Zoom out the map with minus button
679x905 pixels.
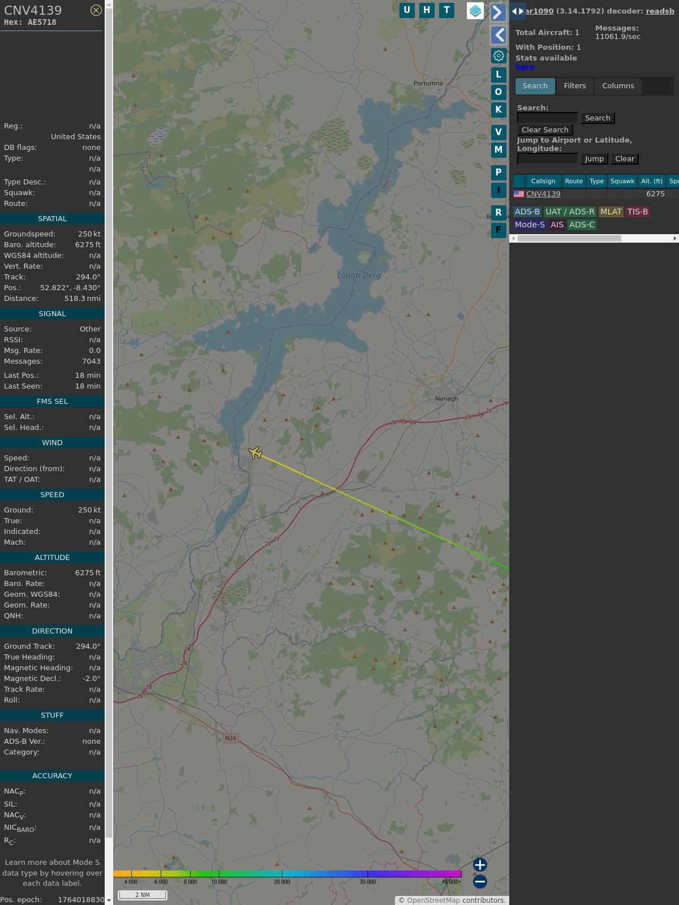480,881
